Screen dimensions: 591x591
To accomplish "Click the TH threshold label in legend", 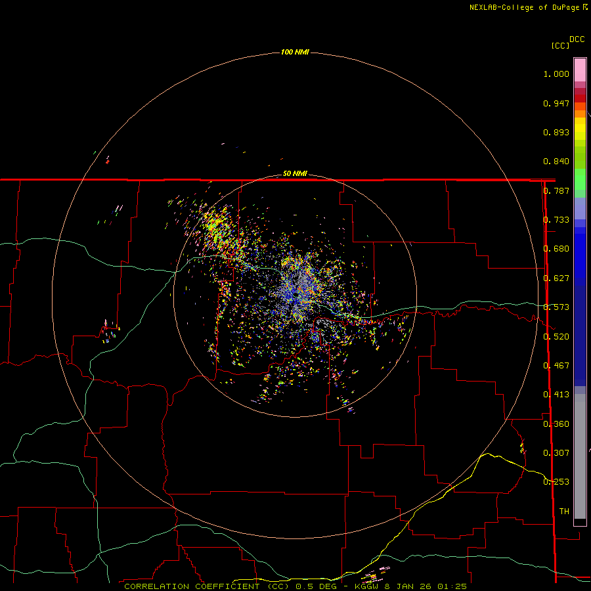I will tap(564, 512).
